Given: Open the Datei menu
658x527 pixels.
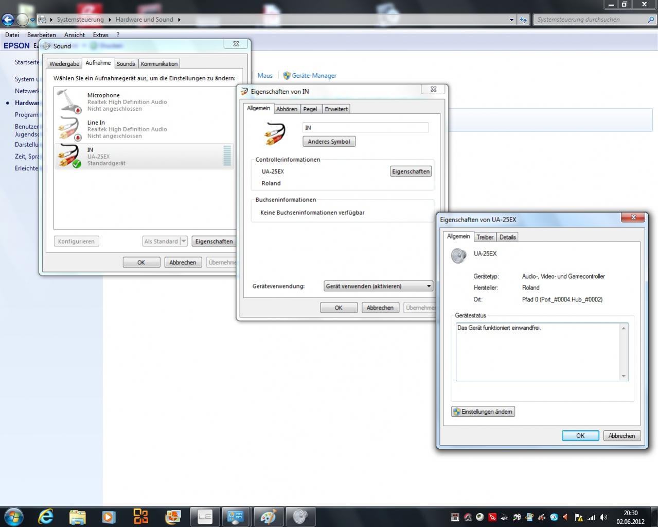Looking at the screenshot, I should [12, 35].
